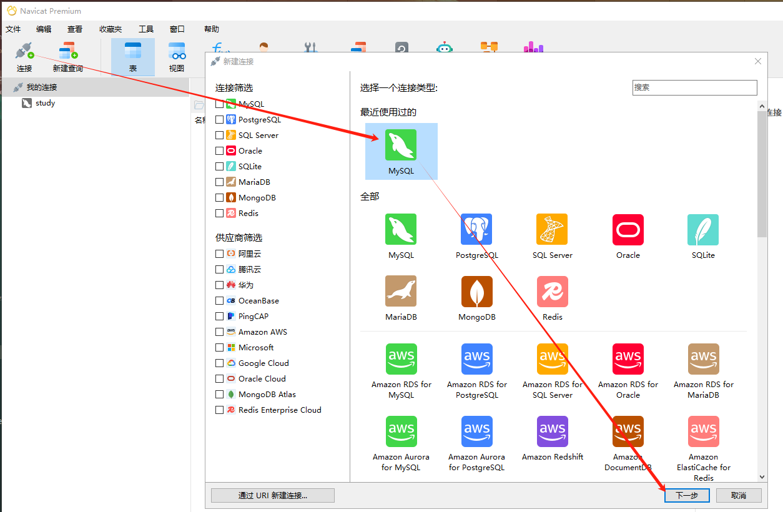Tick the Redis Enterprise Cloud checkbox
Viewport: 783px width, 512px height.
[219, 410]
